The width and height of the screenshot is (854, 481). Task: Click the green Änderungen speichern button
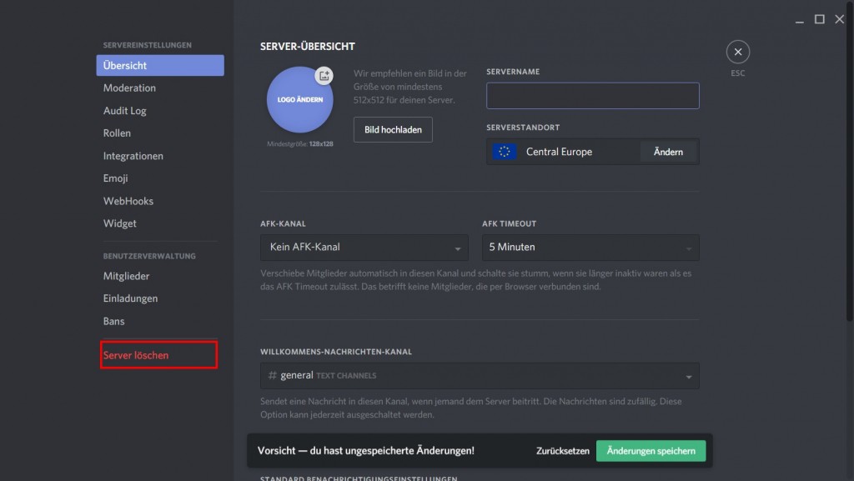point(651,451)
